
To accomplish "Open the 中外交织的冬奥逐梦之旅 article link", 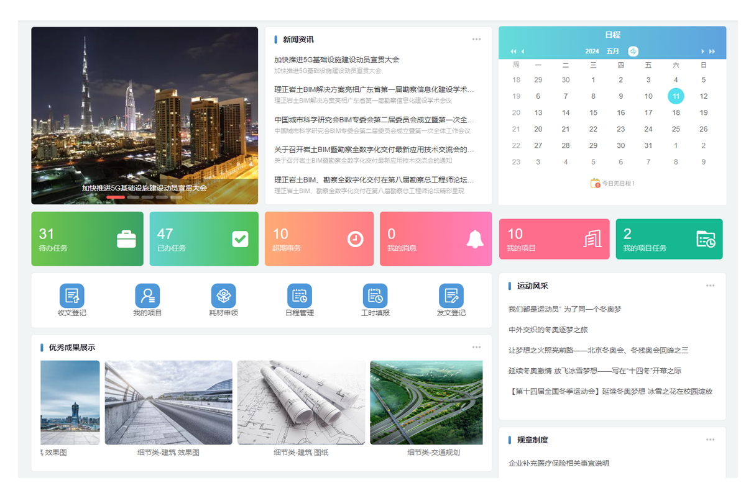I will coord(548,330).
